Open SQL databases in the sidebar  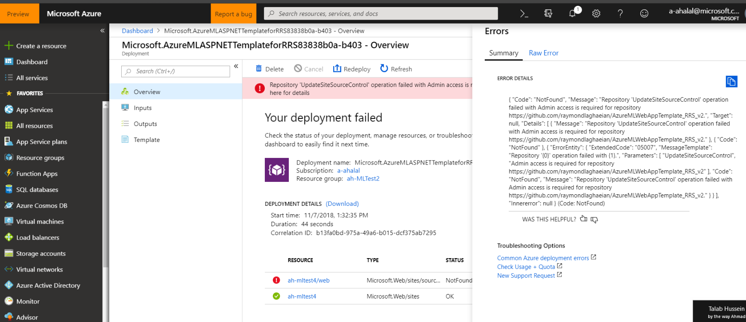point(37,189)
